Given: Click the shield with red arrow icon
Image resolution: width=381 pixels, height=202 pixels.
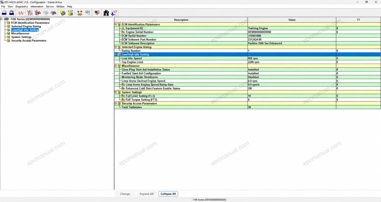Looking at the screenshot, I should pyautogui.click(x=97, y=13).
